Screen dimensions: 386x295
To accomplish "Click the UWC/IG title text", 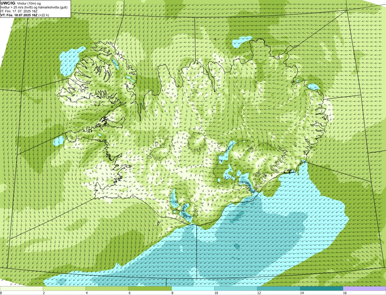I will [x=8, y=3].
